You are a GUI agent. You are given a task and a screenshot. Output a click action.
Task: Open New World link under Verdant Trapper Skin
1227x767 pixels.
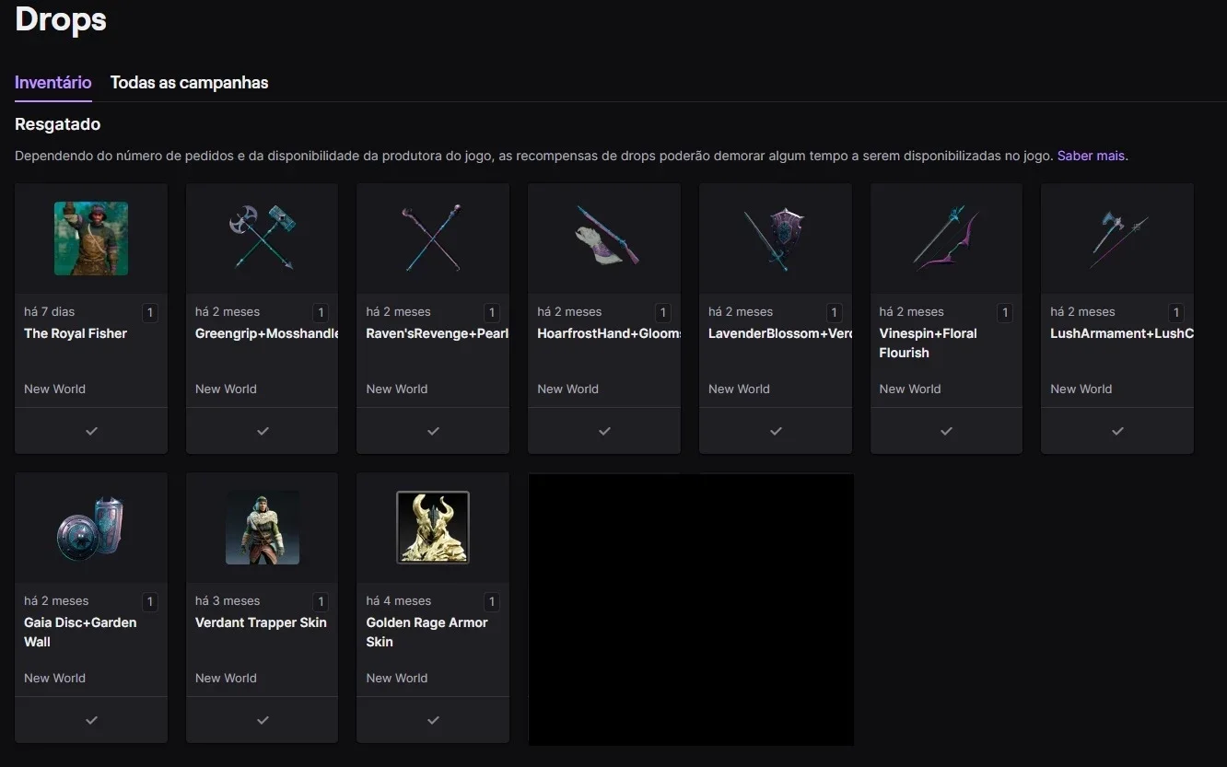[x=226, y=678]
